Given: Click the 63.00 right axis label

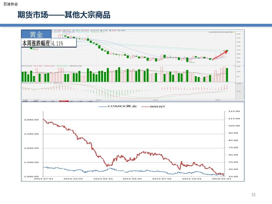Looking at the screenshot, I should (233, 155).
